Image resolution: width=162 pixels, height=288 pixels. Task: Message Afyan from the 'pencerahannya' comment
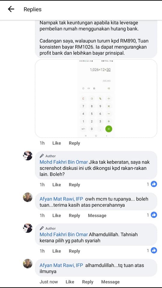pos(97,215)
